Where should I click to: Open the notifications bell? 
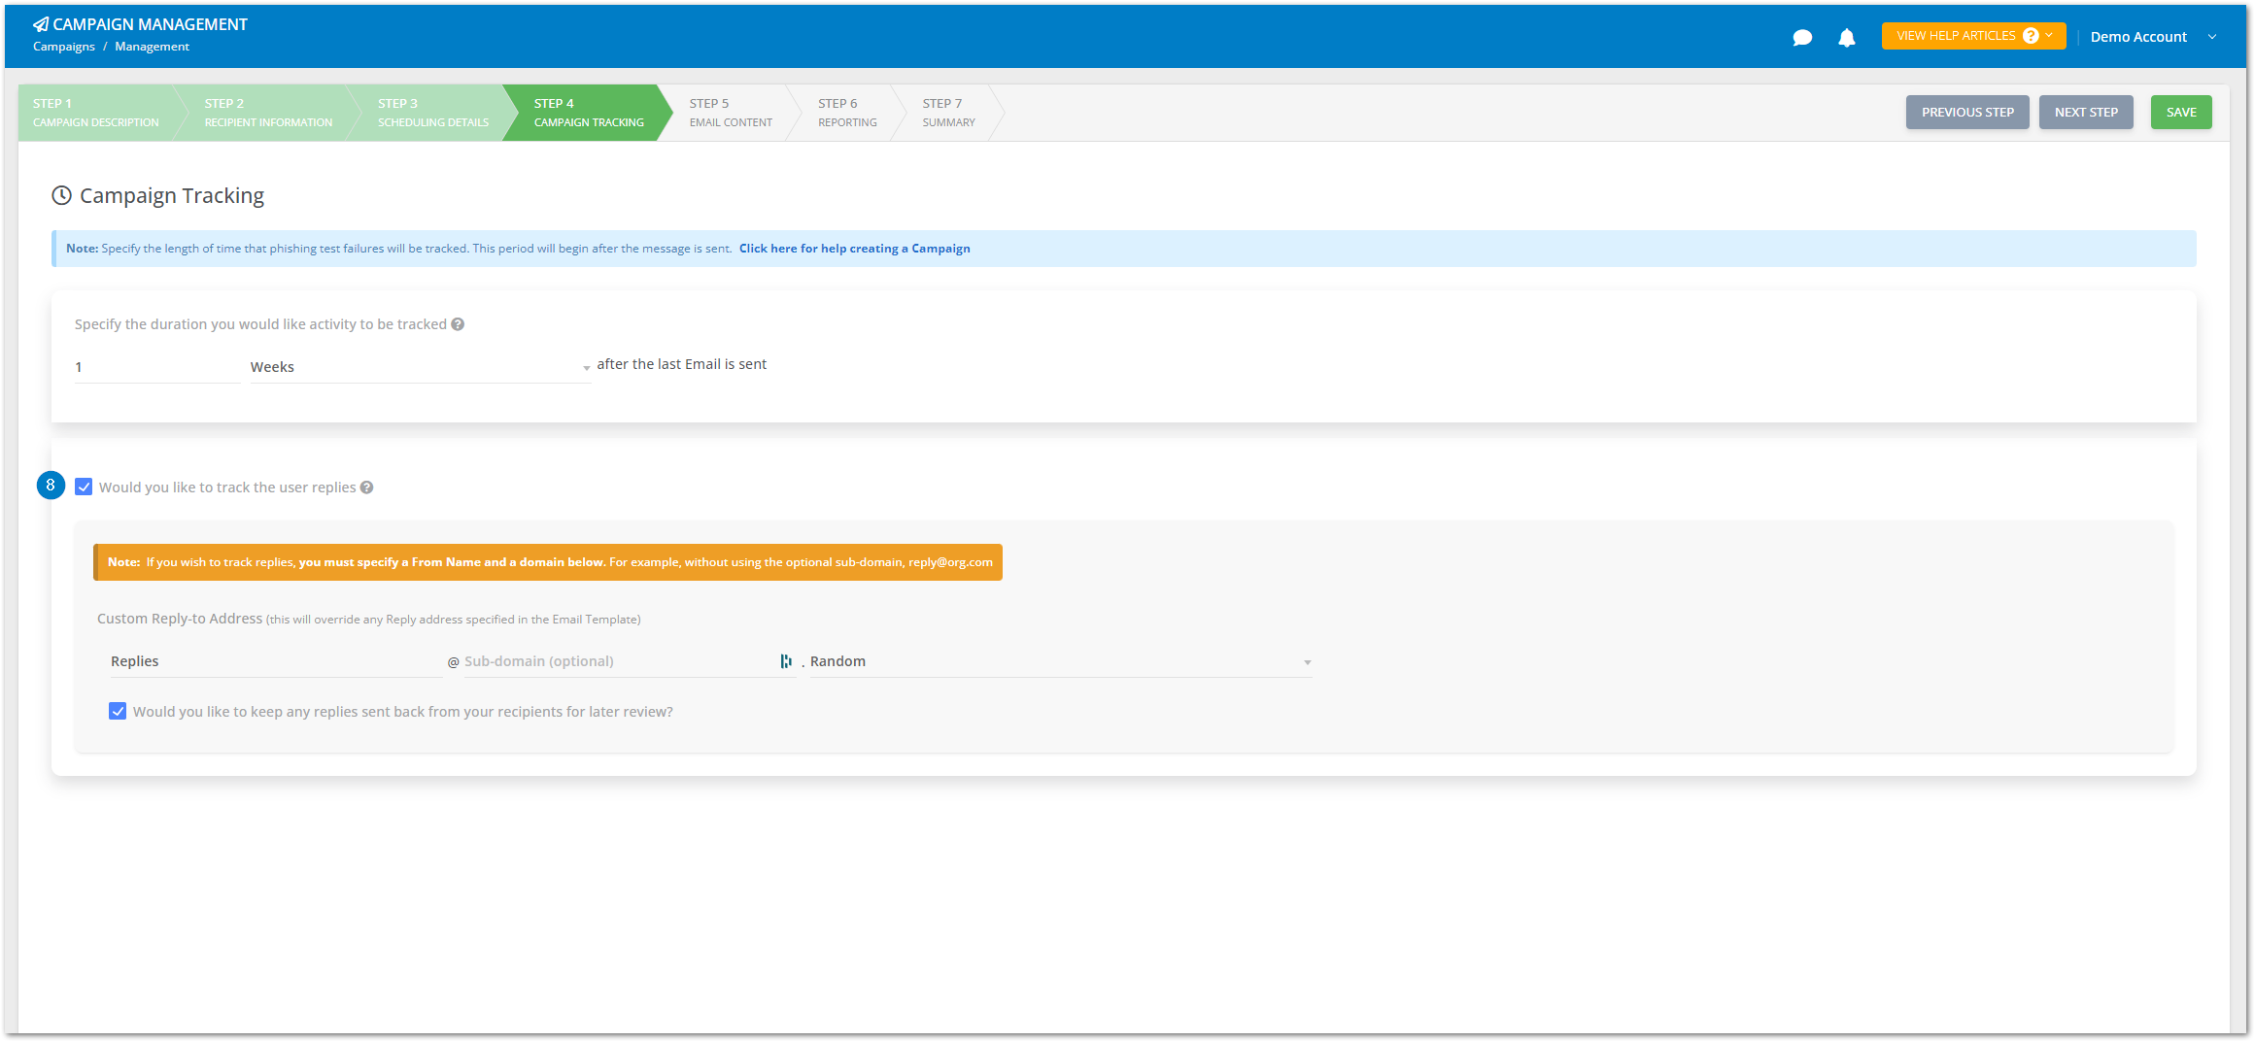click(x=1847, y=38)
